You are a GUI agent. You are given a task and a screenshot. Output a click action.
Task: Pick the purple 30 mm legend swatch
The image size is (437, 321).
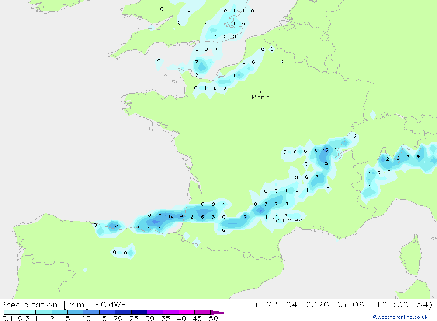[155, 312]
